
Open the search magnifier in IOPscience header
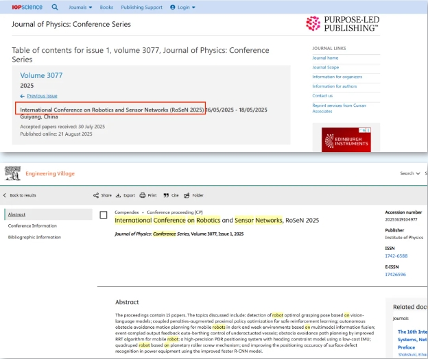56,7
